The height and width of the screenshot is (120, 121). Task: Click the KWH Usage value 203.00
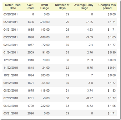click(45, 75)
